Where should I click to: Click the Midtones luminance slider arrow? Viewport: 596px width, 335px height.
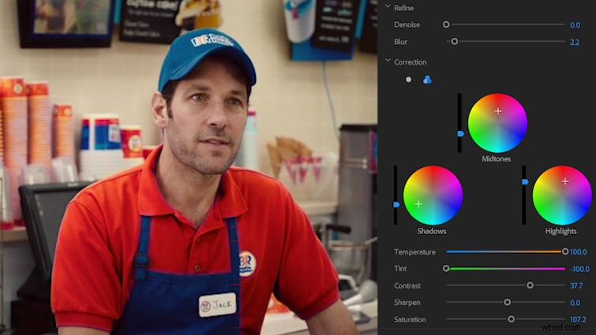pos(461,133)
